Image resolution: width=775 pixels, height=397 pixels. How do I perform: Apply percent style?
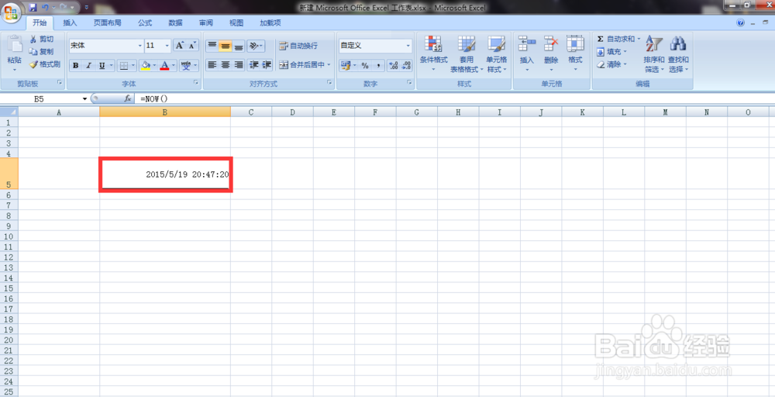[365, 65]
